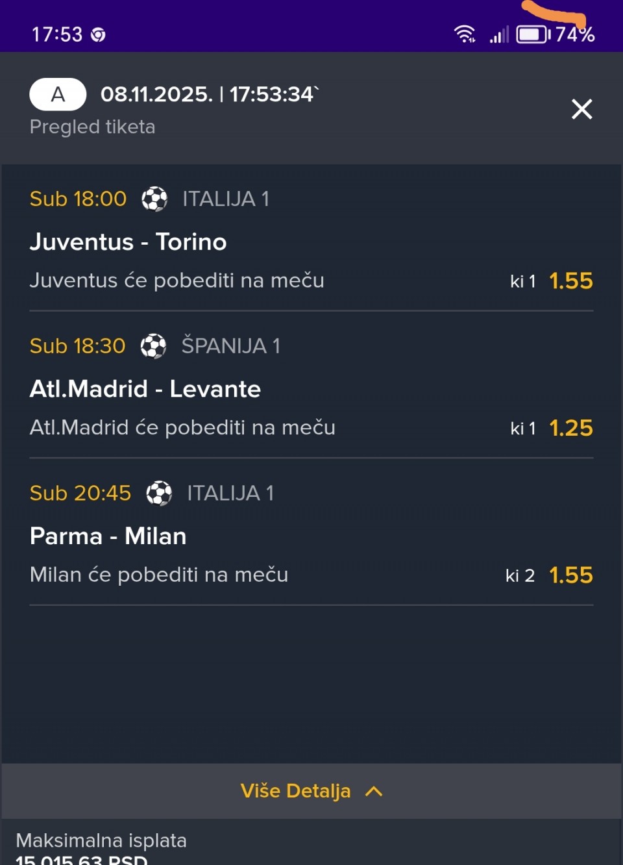Tap the Maksimalna isplata label

(x=101, y=840)
